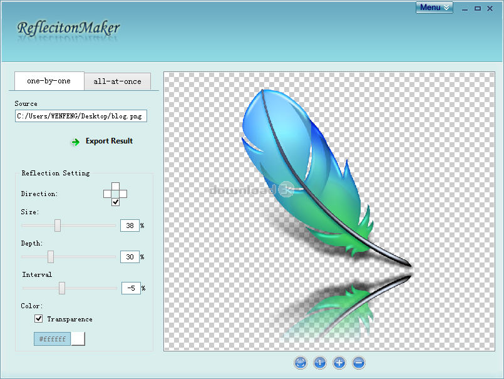Click the Size percent value box

(x=130, y=226)
